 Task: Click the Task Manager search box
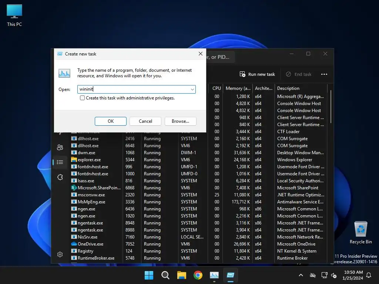220,57
